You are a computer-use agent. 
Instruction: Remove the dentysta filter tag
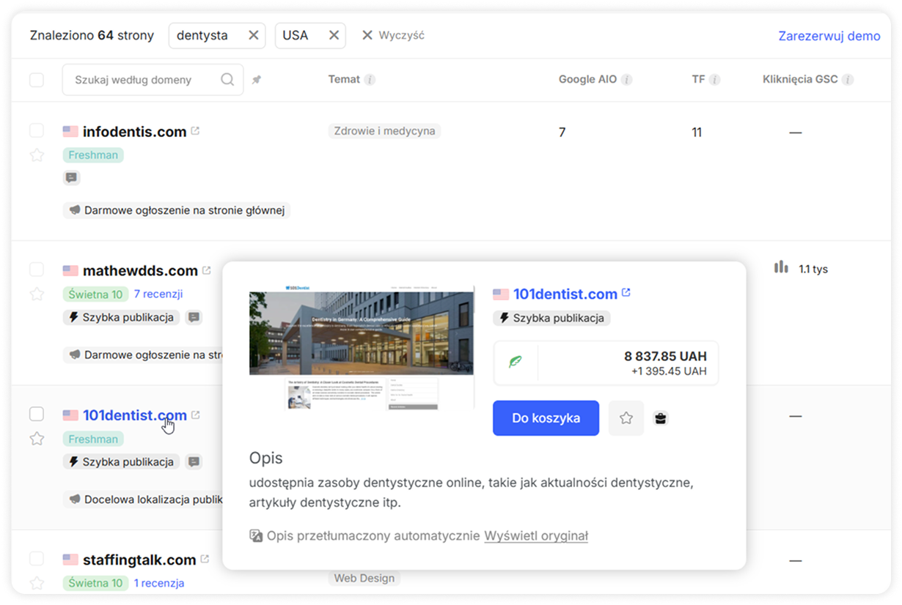tap(253, 35)
